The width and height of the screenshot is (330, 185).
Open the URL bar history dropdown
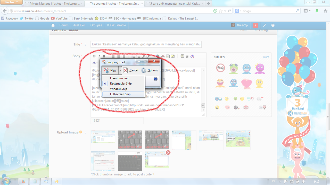[225, 11]
